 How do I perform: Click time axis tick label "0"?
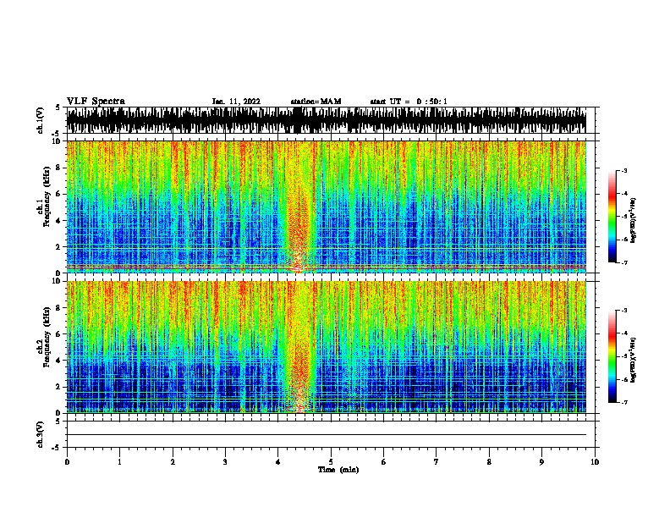pyautogui.click(x=67, y=462)
